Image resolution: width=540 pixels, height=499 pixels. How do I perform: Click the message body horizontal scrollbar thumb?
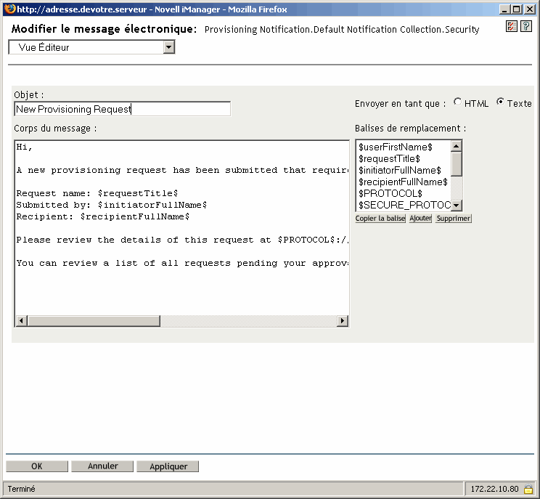(x=94, y=321)
